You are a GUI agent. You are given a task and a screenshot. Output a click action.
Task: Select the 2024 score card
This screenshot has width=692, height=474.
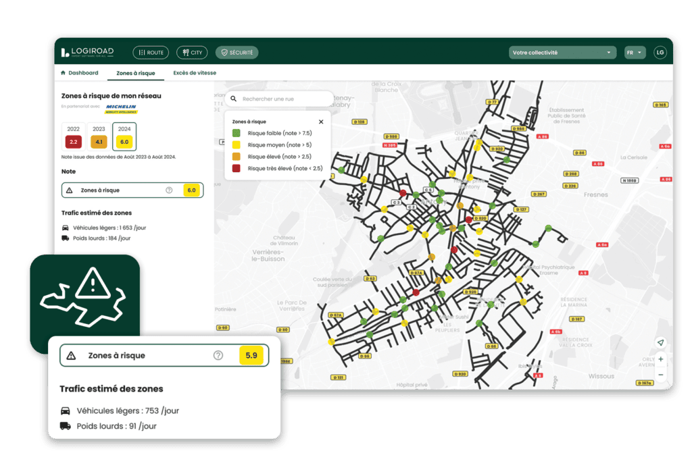click(124, 137)
